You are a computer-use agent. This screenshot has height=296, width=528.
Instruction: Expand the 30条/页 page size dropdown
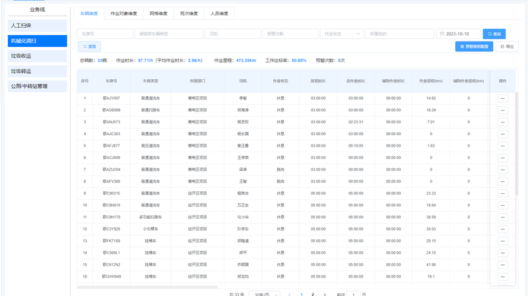point(265,294)
